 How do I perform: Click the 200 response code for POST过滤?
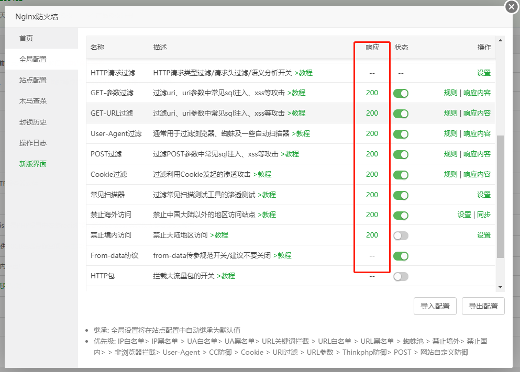tap(372, 154)
